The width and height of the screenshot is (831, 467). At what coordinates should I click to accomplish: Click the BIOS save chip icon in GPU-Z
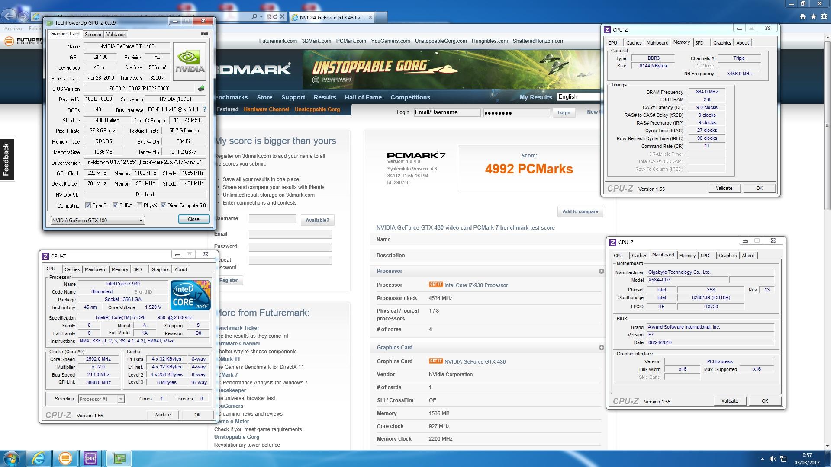[201, 89]
